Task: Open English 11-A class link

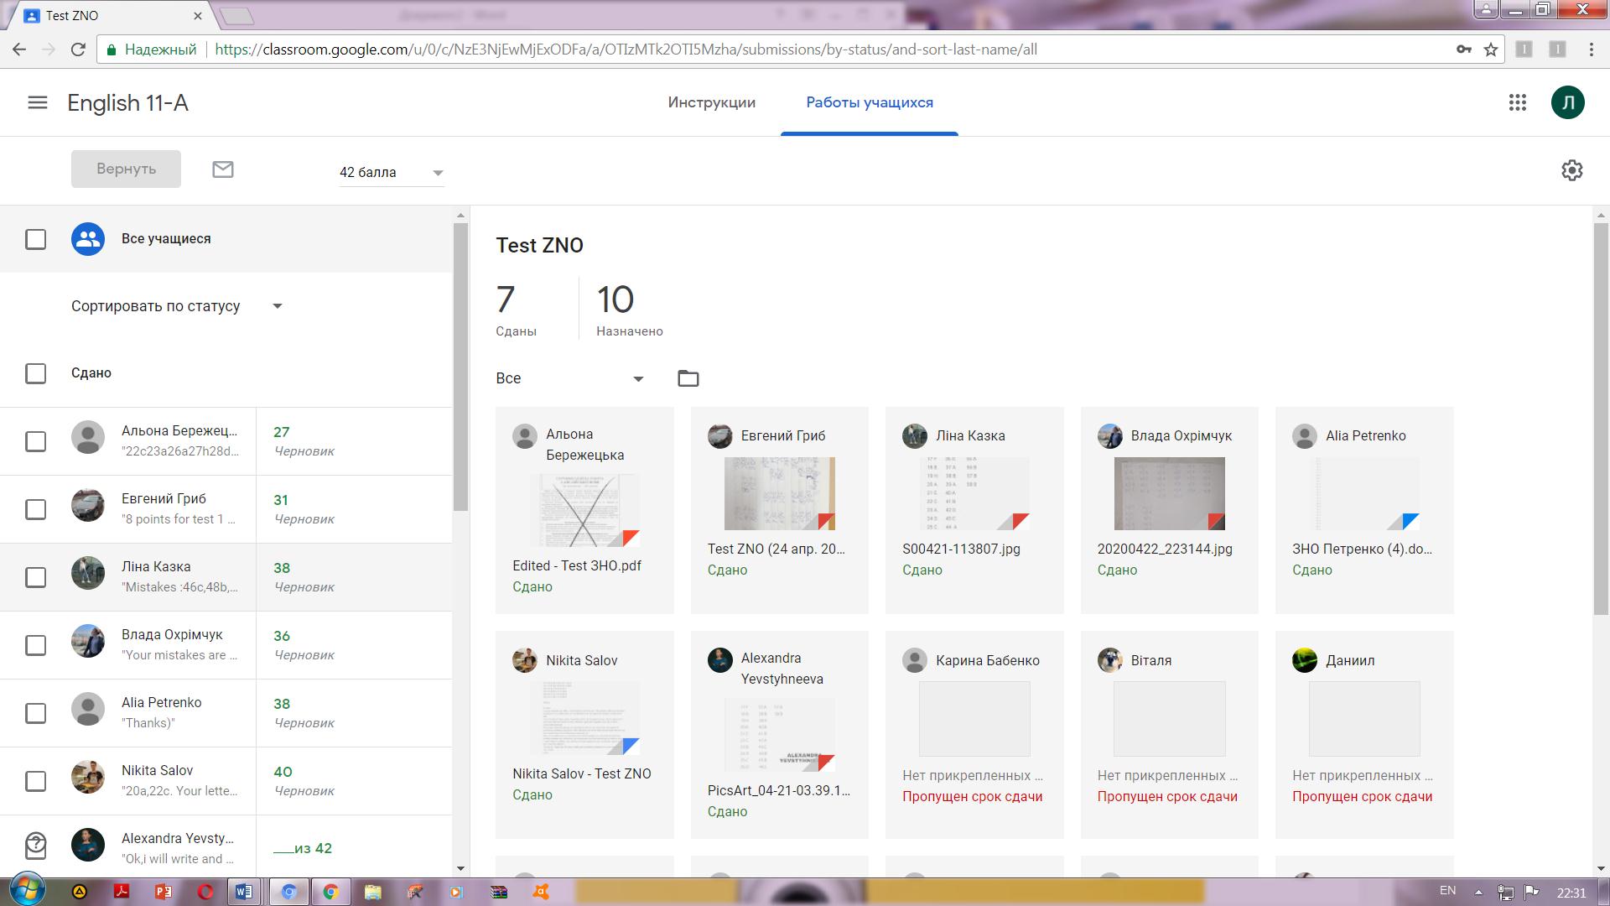Action: 127,103
